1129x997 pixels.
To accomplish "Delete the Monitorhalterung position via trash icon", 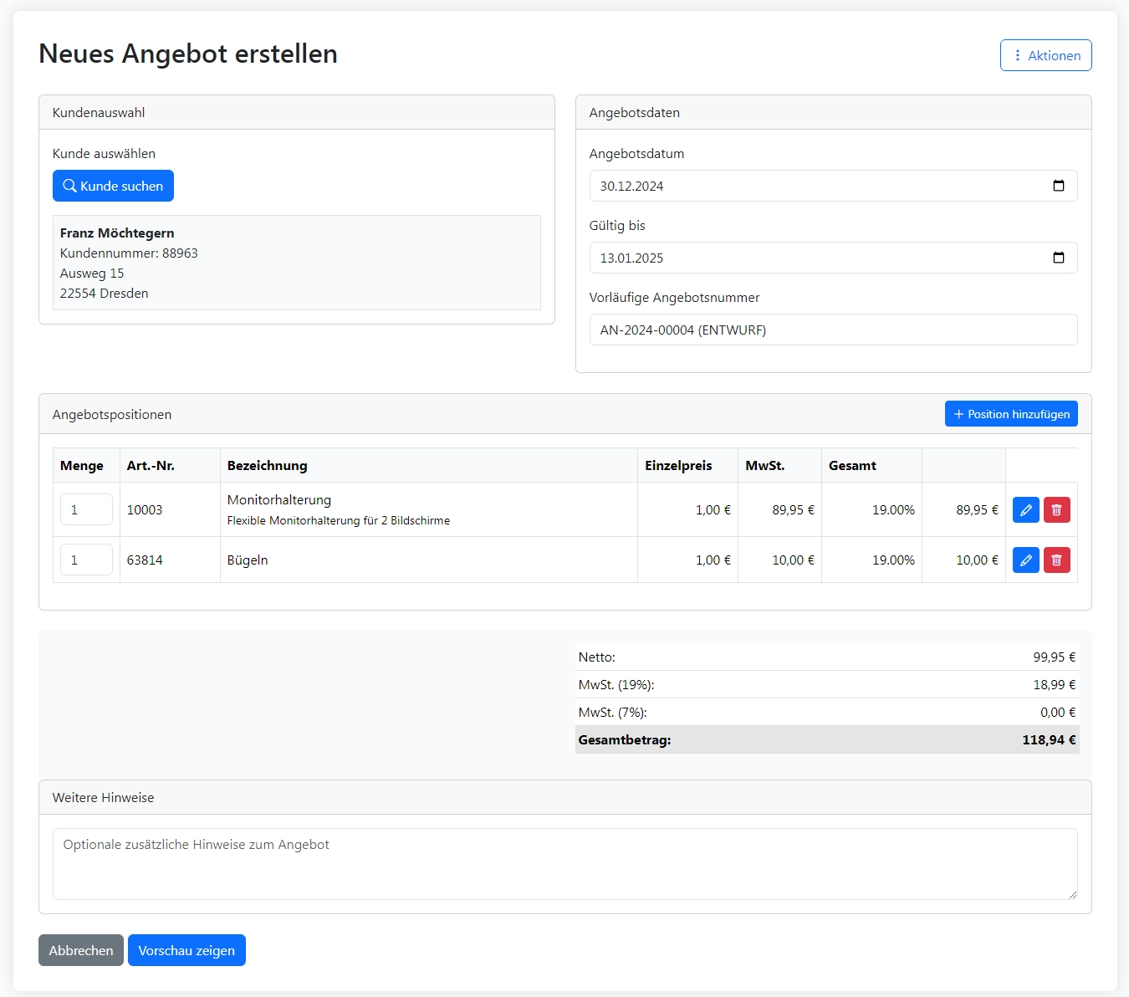I will 1056,510.
